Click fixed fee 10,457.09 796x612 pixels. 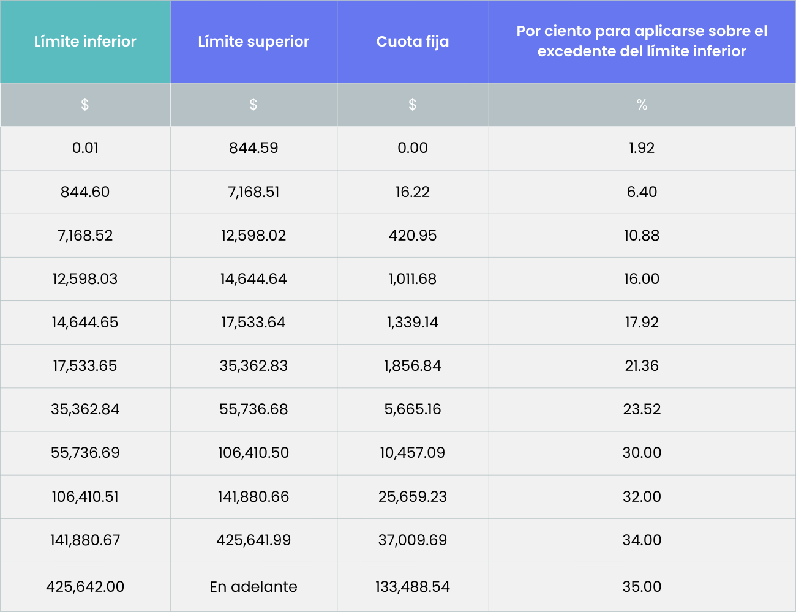413,452
